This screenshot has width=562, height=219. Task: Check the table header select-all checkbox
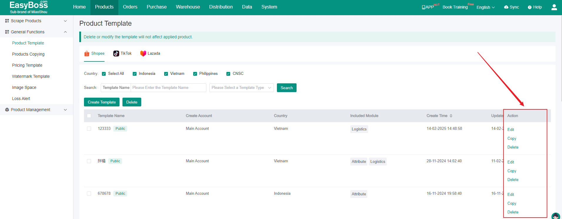click(x=89, y=116)
